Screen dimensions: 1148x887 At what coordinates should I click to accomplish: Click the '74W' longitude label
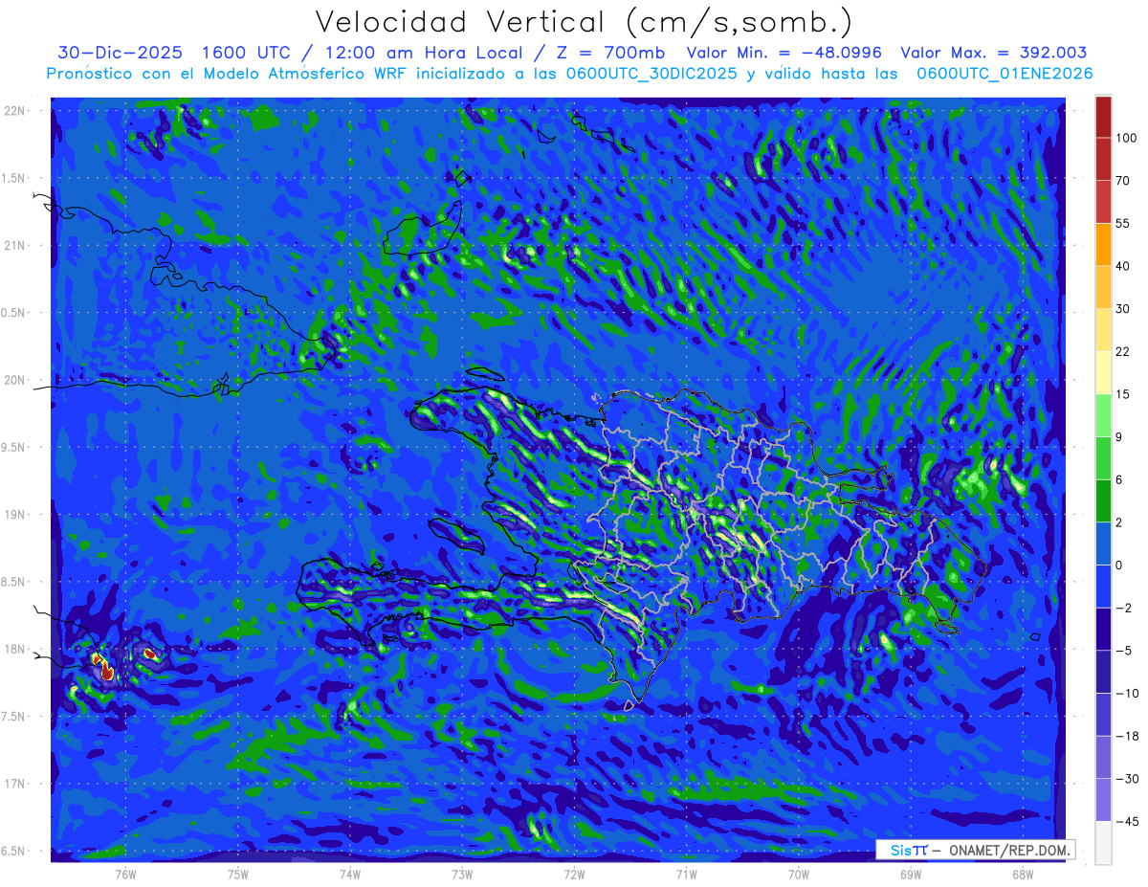click(350, 874)
